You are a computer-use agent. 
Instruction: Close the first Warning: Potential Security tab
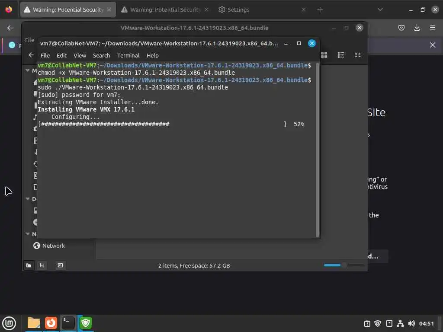[109, 10]
